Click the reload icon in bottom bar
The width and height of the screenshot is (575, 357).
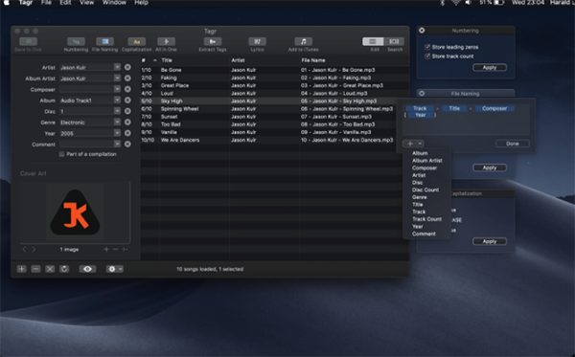64,269
